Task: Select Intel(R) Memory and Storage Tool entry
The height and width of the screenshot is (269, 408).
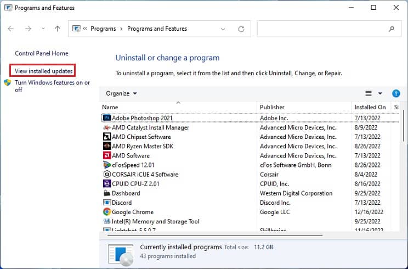Action: pyautogui.click(x=156, y=221)
